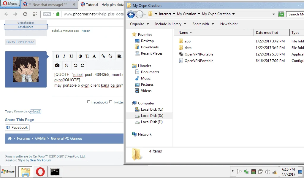This screenshot has height=178, width=304.
Task: Open the Opera icon on the taskbar
Action: pos(40,171)
